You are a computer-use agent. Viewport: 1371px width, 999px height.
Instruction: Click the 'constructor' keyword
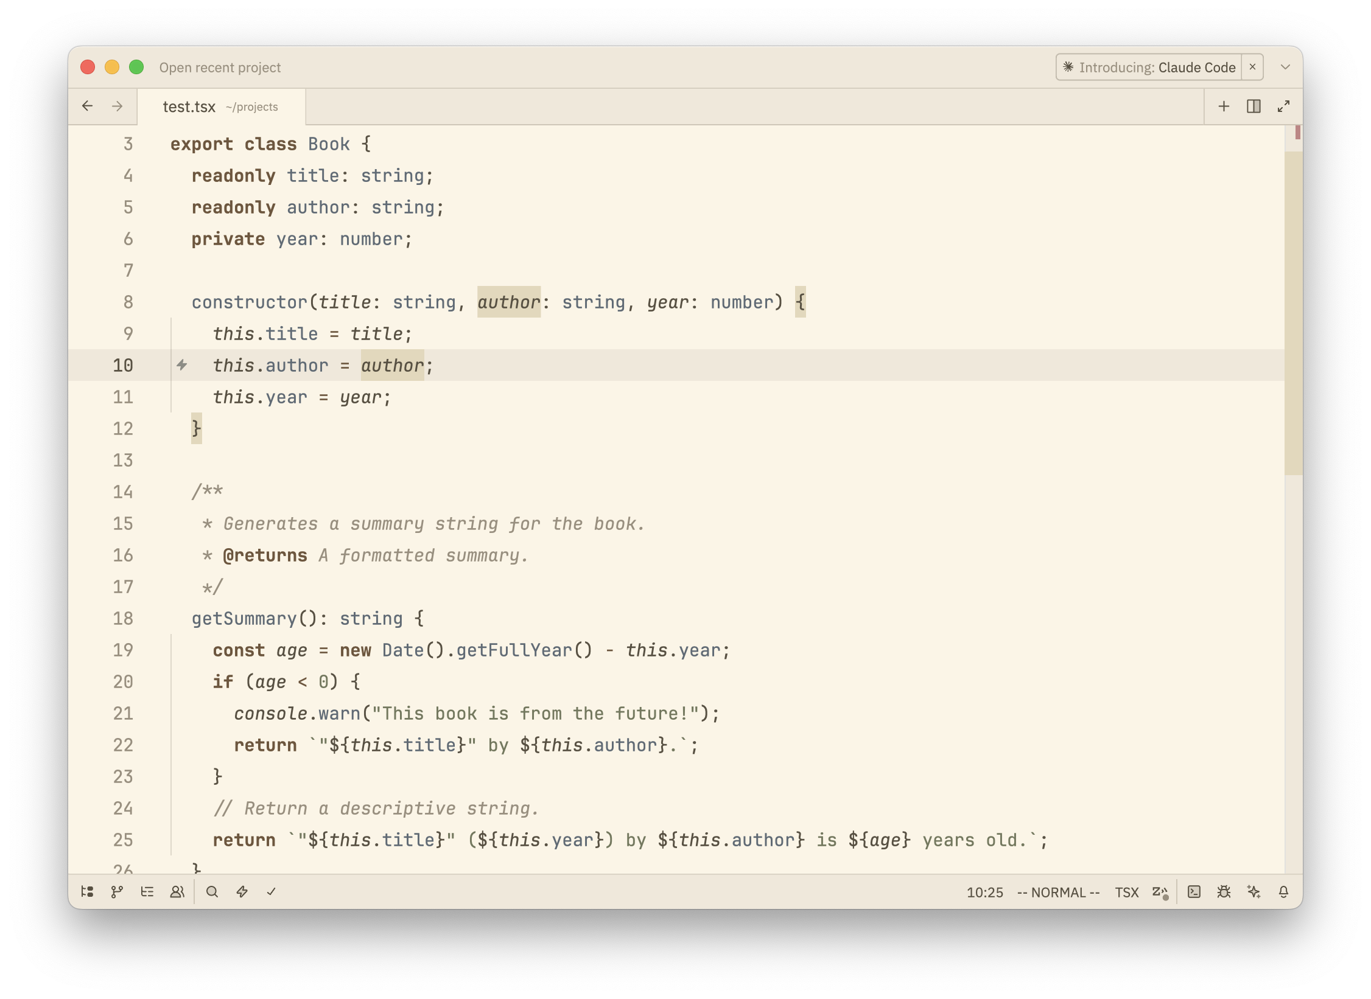tap(250, 302)
